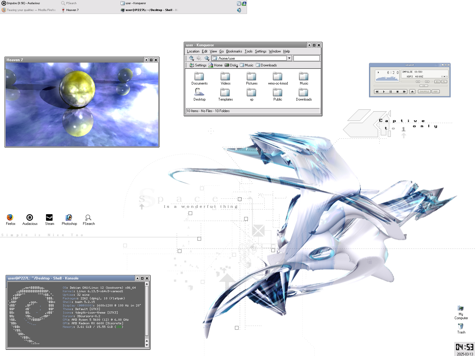The width and height of the screenshot is (475, 356).
Task: Click the Home bookmark toolbar button
Action: coord(216,65)
